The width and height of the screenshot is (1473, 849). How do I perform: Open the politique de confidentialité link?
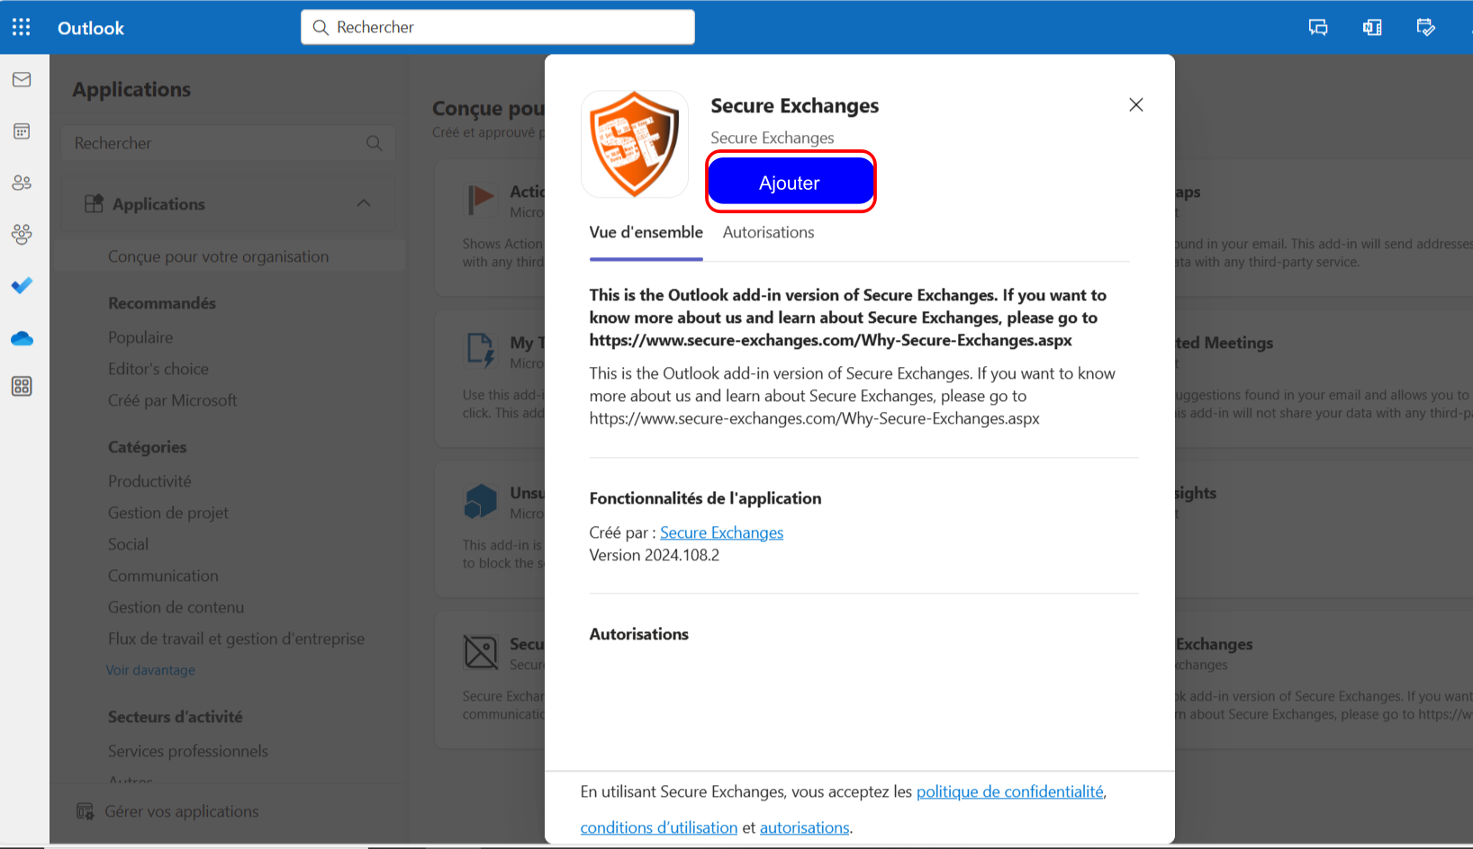[x=1009, y=791]
